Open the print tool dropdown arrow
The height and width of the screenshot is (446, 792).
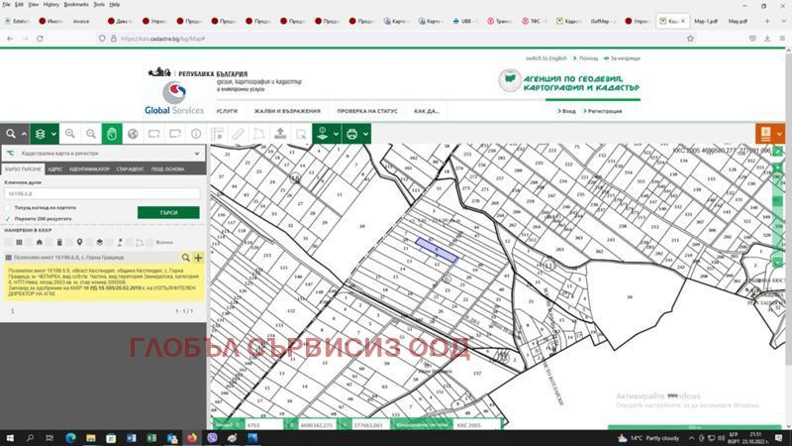coord(365,134)
